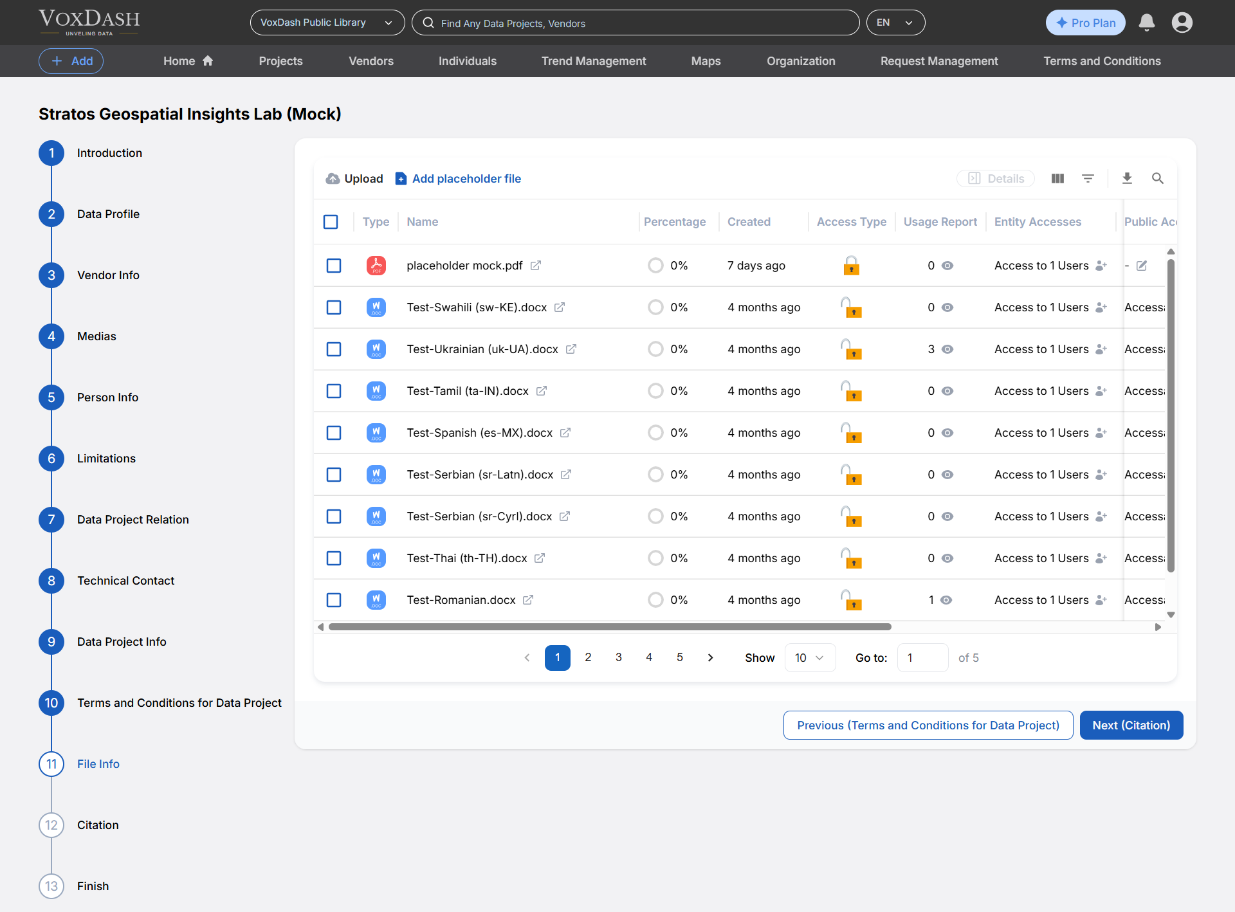Click the filter list icon
The height and width of the screenshot is (912, 1235).
(x=1088, y=178)
